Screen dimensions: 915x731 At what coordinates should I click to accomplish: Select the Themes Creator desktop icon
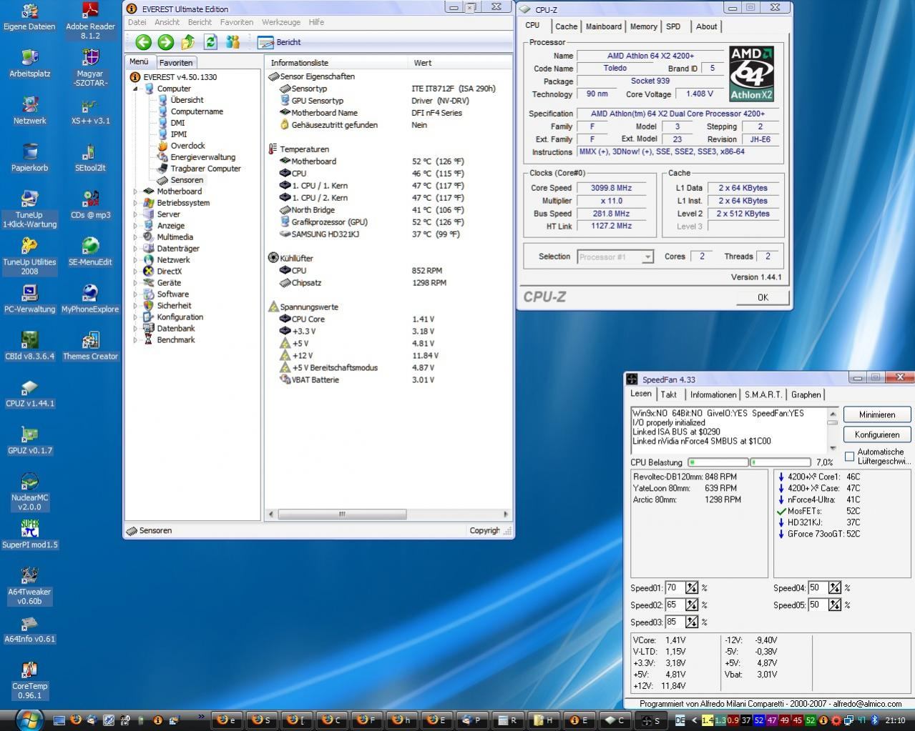pos(90,347)
